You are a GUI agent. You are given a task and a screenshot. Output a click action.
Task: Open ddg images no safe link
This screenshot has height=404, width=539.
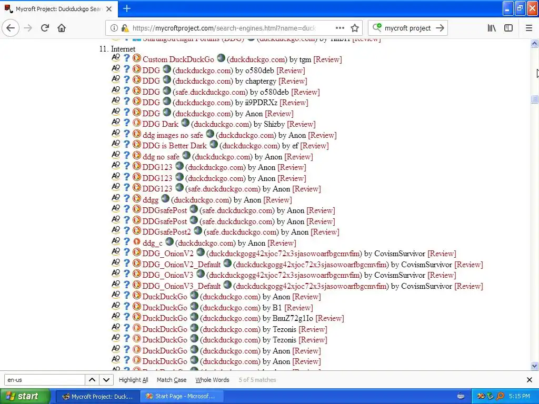pyautogui.click(x=173, y=135)
